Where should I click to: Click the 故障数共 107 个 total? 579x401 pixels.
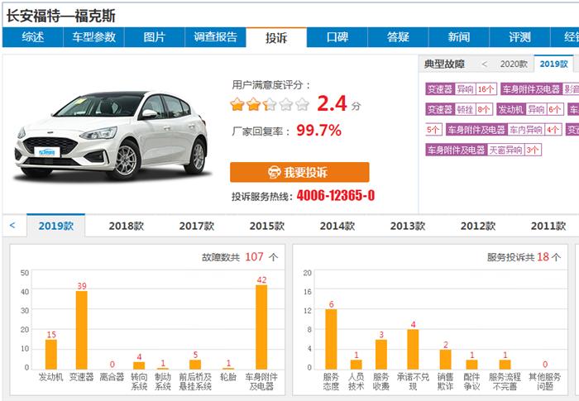pos(239,257)
